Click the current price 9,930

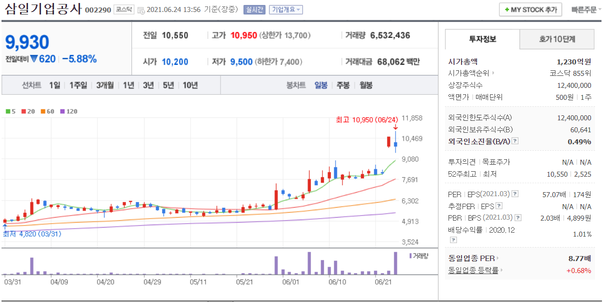pyautogui.click(x=27, y=42)
